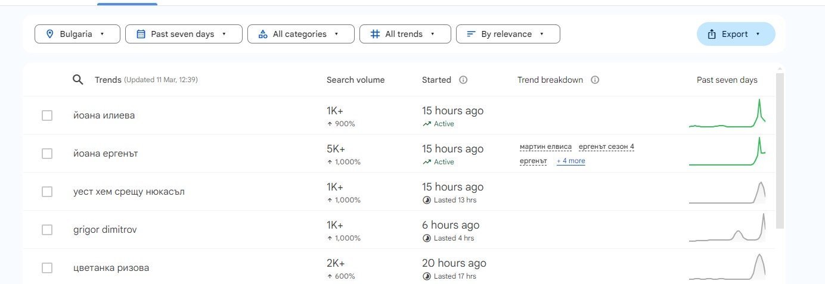Click the shapes icon in All categories filter

pyautogui.click(x=263, y=34)
